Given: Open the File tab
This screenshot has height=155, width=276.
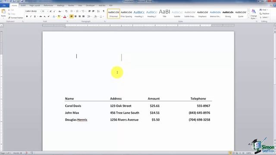Looking at the screenshot, I should coord(4,6).
